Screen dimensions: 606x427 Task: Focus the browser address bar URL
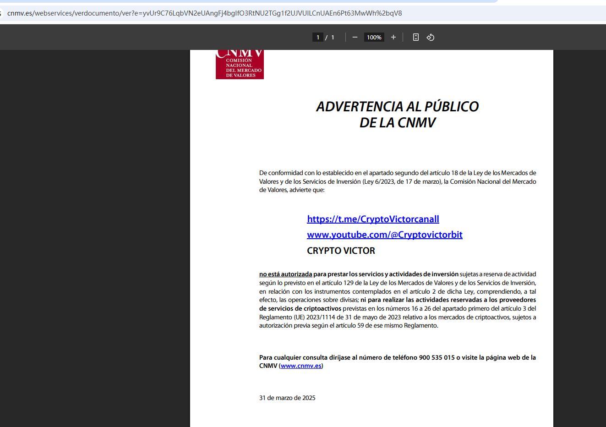click(204, 13)
